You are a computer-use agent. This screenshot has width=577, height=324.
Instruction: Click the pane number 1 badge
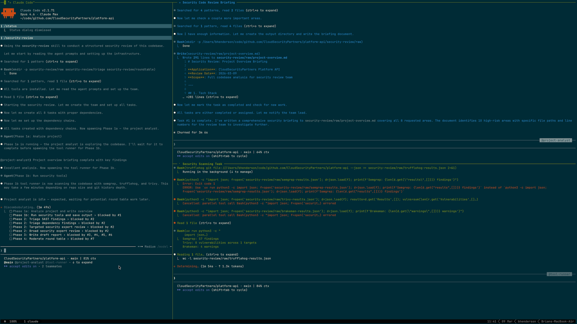[x=5, y=2]
